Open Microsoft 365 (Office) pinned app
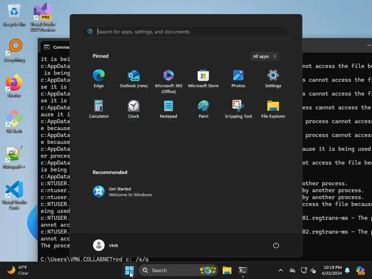Image resolution: width=372 pixels, height=279 pixels. coord(169,81)
